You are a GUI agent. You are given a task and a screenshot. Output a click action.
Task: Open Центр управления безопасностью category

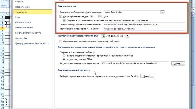(33, 43)
